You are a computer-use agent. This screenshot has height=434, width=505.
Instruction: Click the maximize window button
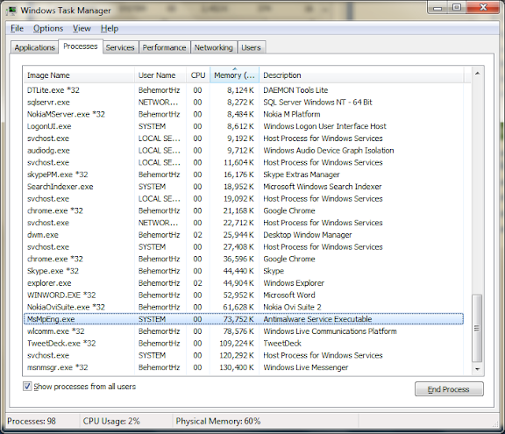[x=457, y=7]
